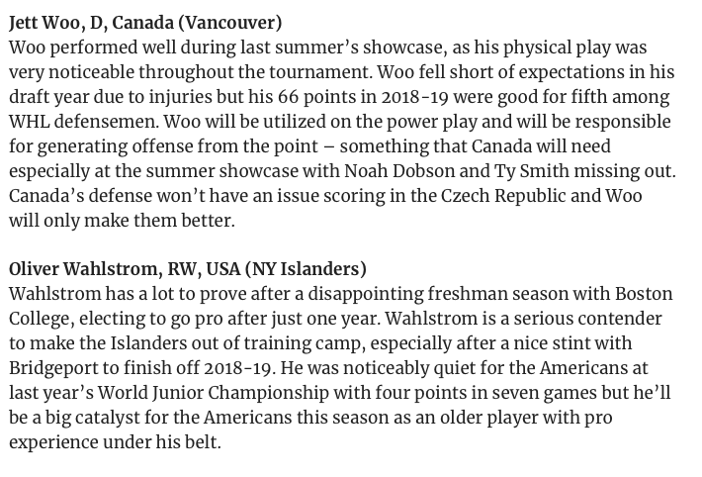702x477 pixels.
Task: Click the phrase experience under his belt
Action: click(x=115, y=442)
